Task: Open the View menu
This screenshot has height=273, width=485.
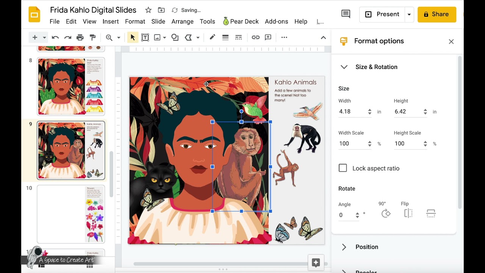Action: pyautogui.click(x=89, y=22)
